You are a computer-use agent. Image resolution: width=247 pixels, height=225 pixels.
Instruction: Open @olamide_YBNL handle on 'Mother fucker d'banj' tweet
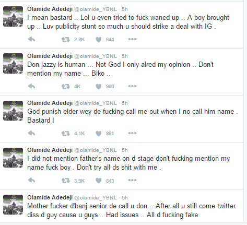click(x=96, y=198)
